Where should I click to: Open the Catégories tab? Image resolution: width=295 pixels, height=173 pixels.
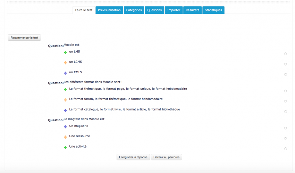pyautogui.click(x=134, y=10)
